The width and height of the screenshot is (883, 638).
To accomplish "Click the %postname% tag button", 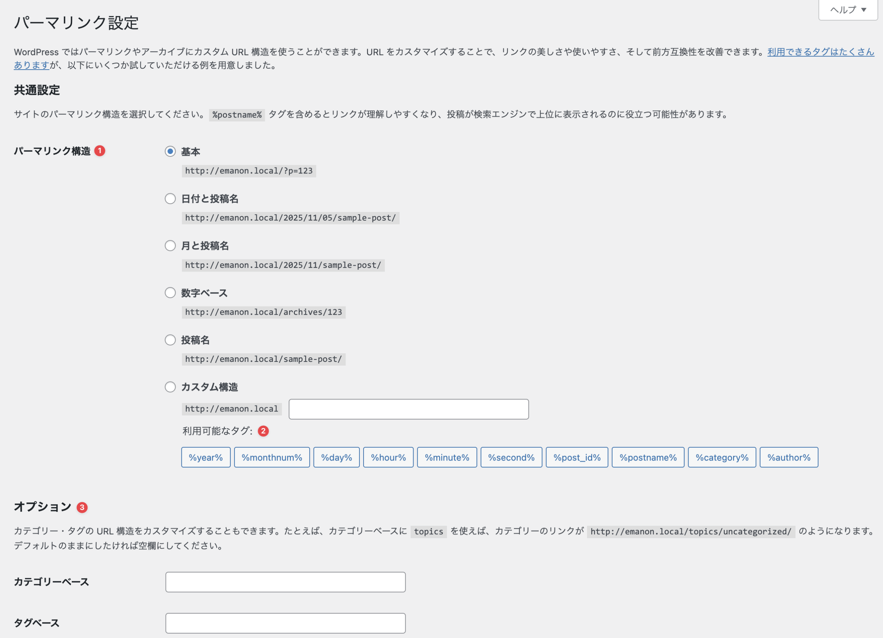I will tap(648, 457).
